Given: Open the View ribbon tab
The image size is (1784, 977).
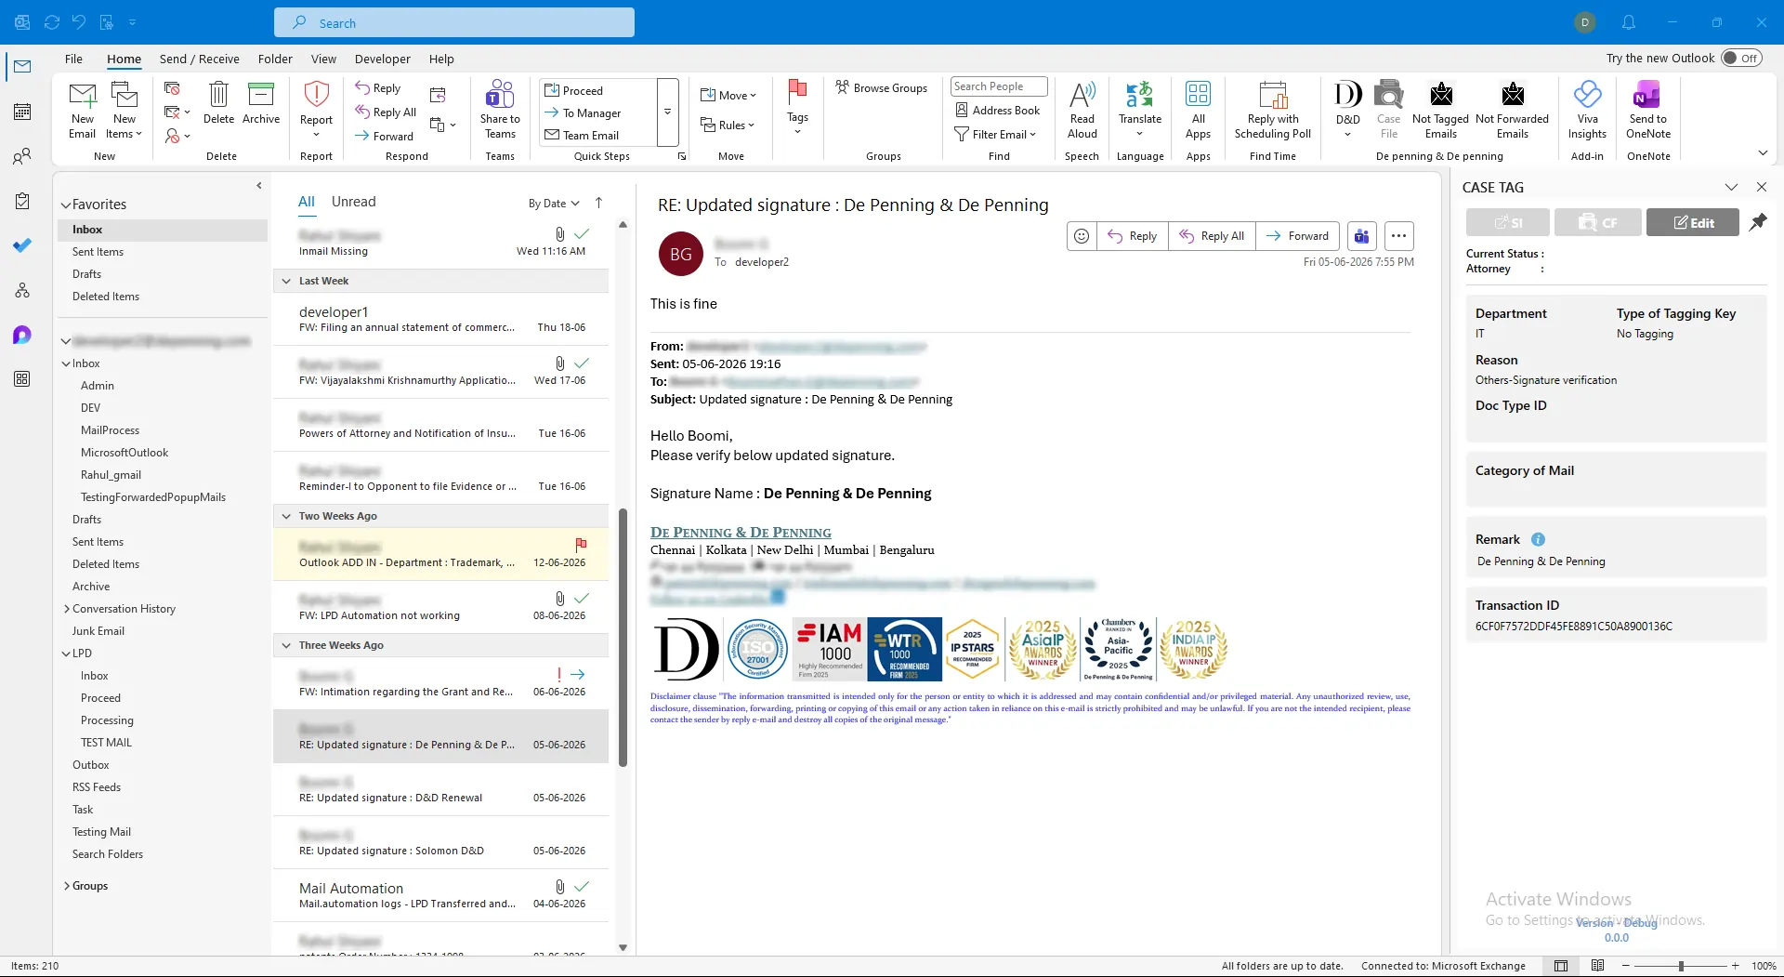Looking at the screenshot, I should pos(323,59).
